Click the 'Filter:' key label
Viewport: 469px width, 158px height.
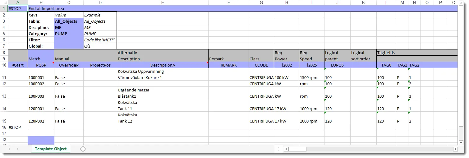(41, 40)
